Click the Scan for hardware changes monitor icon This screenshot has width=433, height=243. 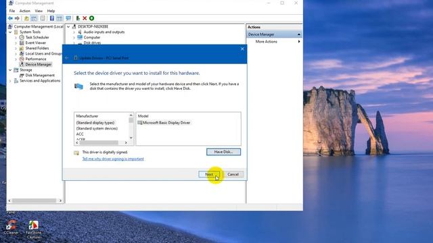[68, 18]
